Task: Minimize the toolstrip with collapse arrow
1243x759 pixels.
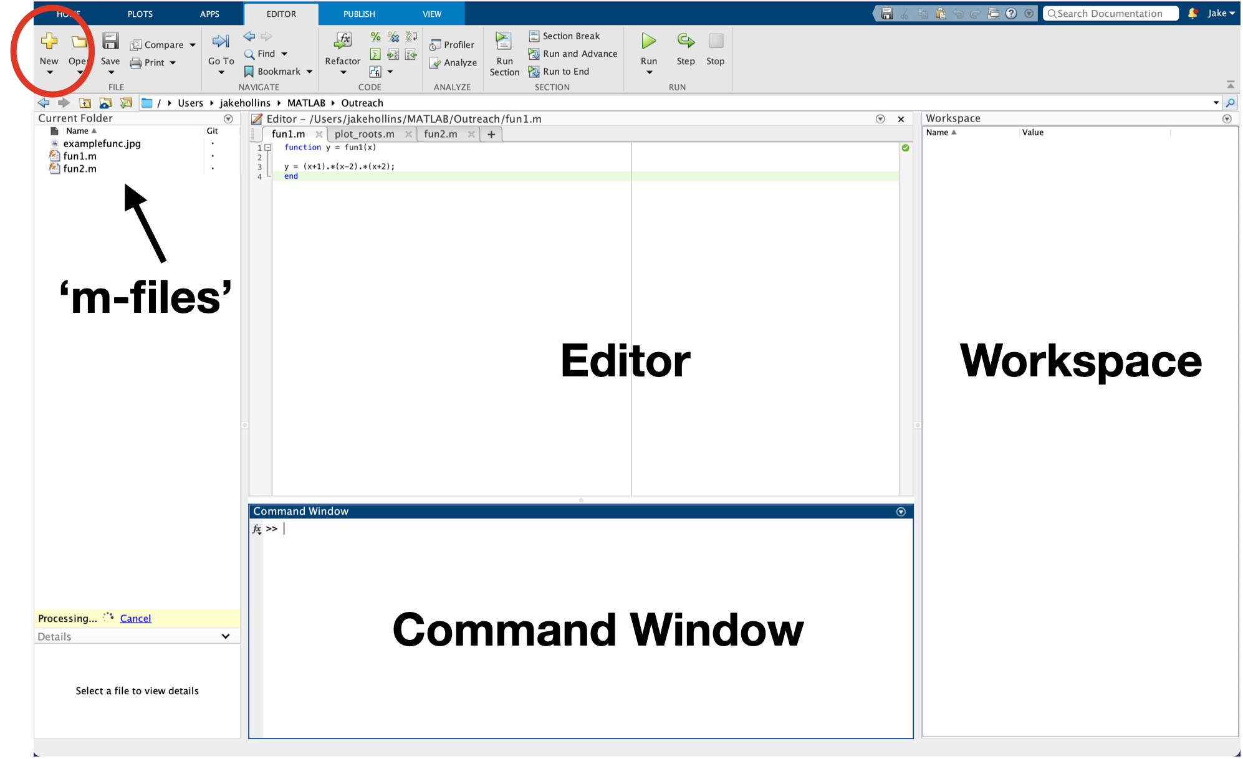Action: (1231, 85)
